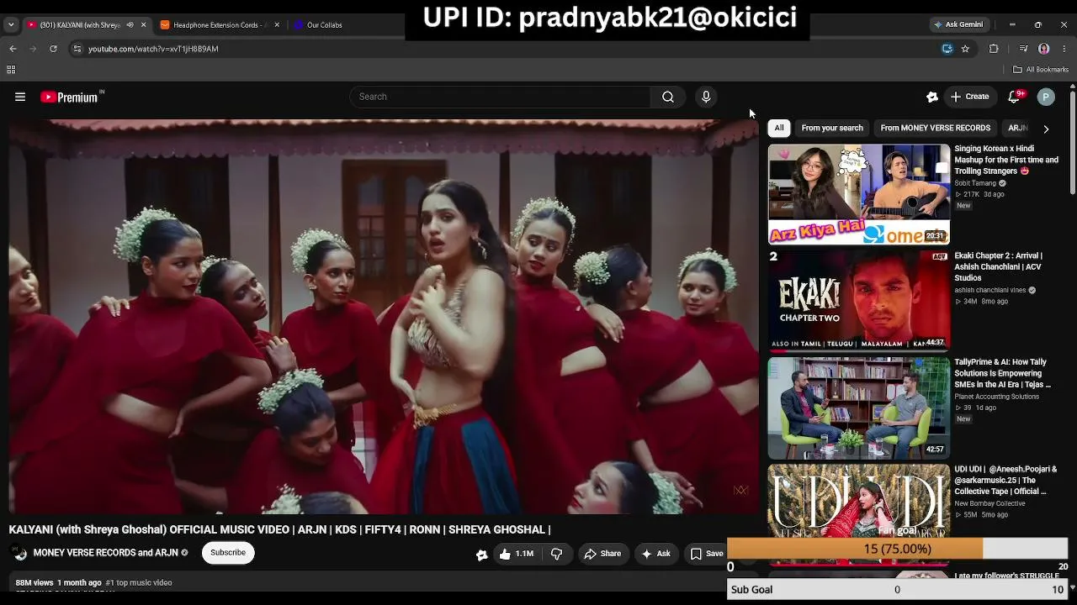1077x605 pixels.
Task: Select From MONEY VERSE RECORDS chip
Action: (936, 128)
